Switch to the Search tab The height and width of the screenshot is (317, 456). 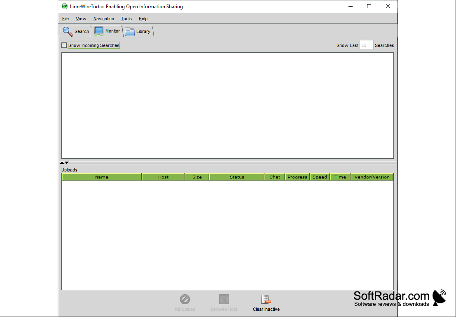pyautogui.click(x=76, y=31)
